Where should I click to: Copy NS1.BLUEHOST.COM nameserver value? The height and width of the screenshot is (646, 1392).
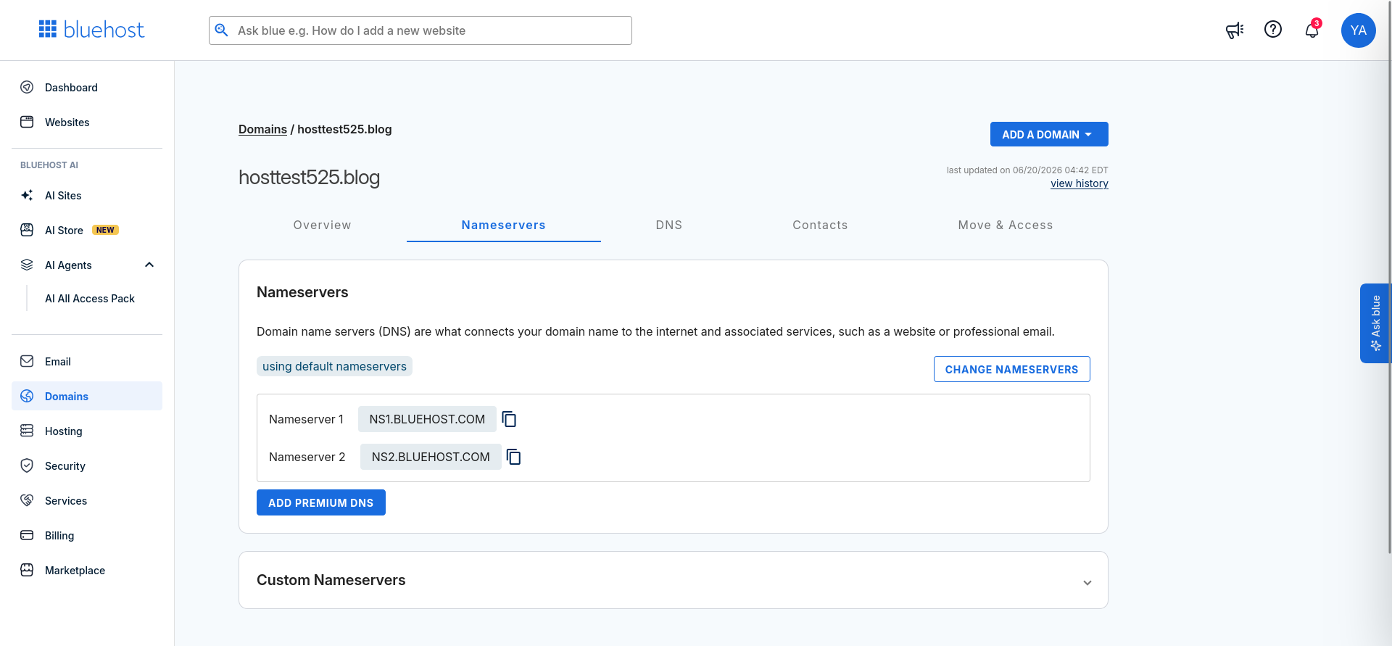(510, 419)
